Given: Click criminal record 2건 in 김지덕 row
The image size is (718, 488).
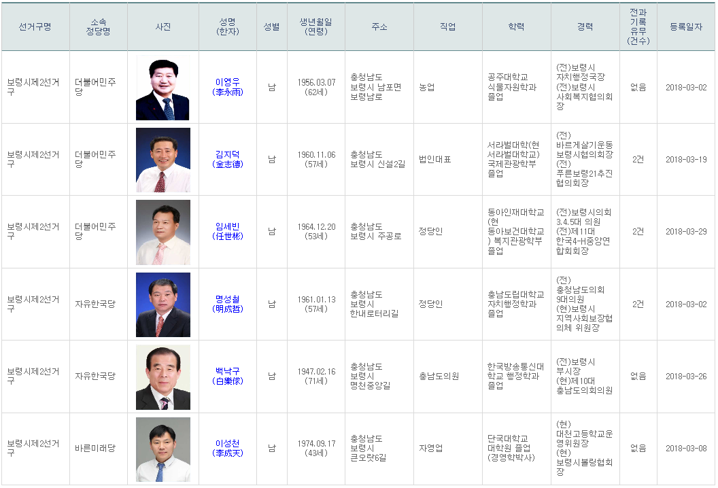Looking at the screenshot, I should [638, 159].
